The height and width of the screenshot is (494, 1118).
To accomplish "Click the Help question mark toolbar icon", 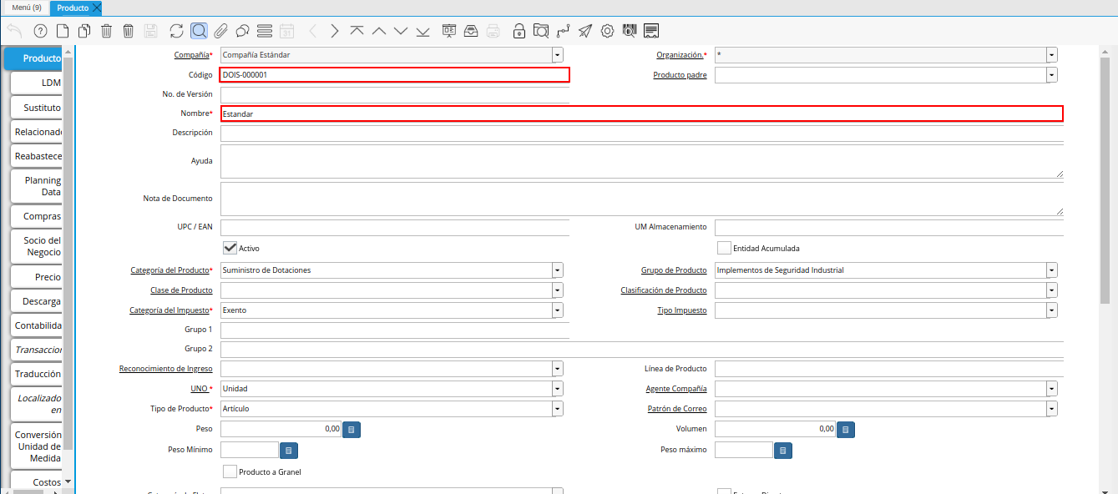I will pos(40,31).
